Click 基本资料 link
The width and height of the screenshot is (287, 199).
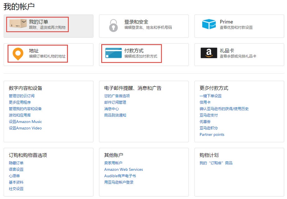16,182
